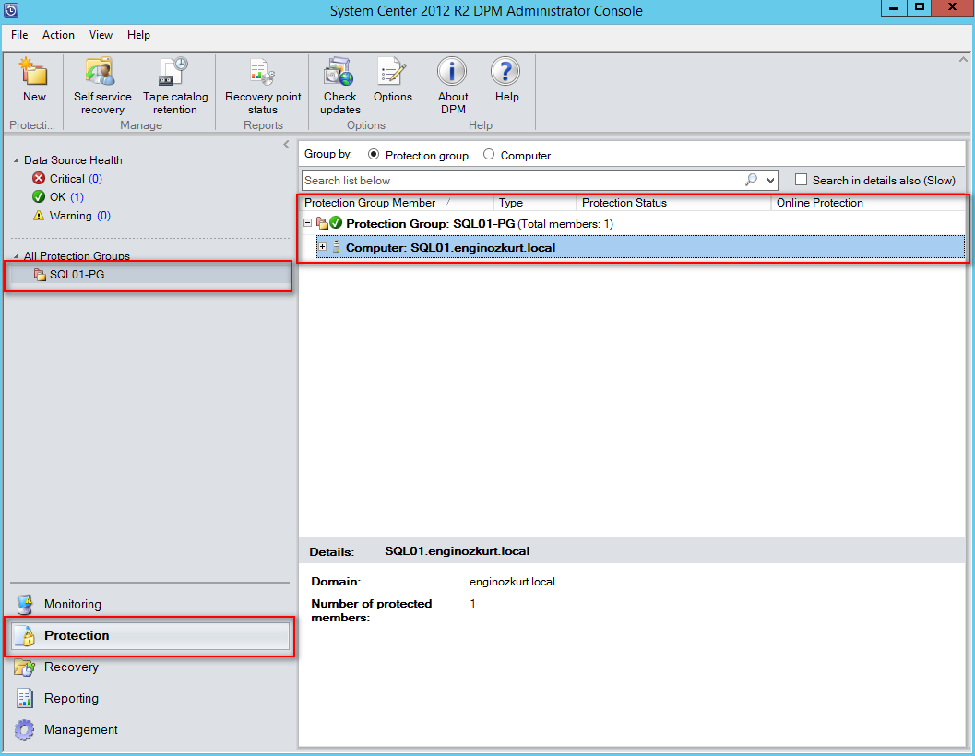This screenshot has width=975, height=756.
Task: Open Recovery point status report
Action: pos(262,72)
